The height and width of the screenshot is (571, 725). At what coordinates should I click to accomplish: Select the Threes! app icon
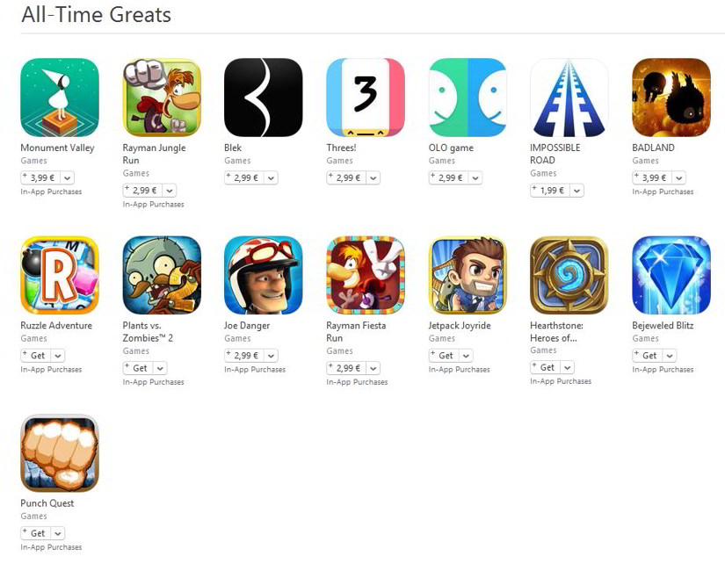click(x=366, y=98)
